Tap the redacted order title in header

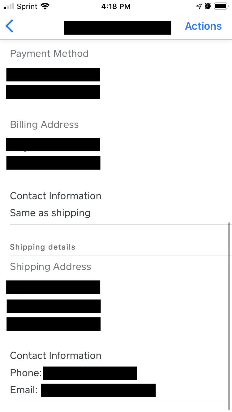point(118,27)
